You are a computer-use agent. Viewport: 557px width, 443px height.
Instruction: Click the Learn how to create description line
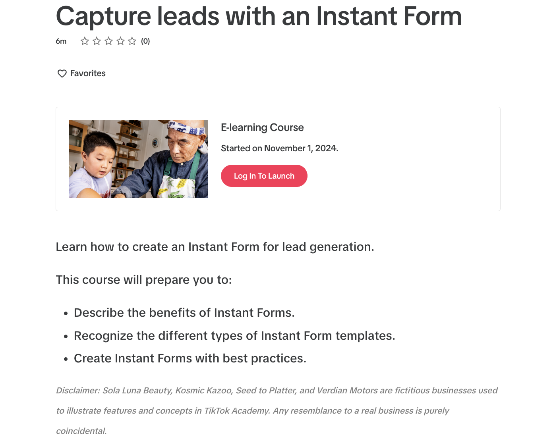(215, 247)
